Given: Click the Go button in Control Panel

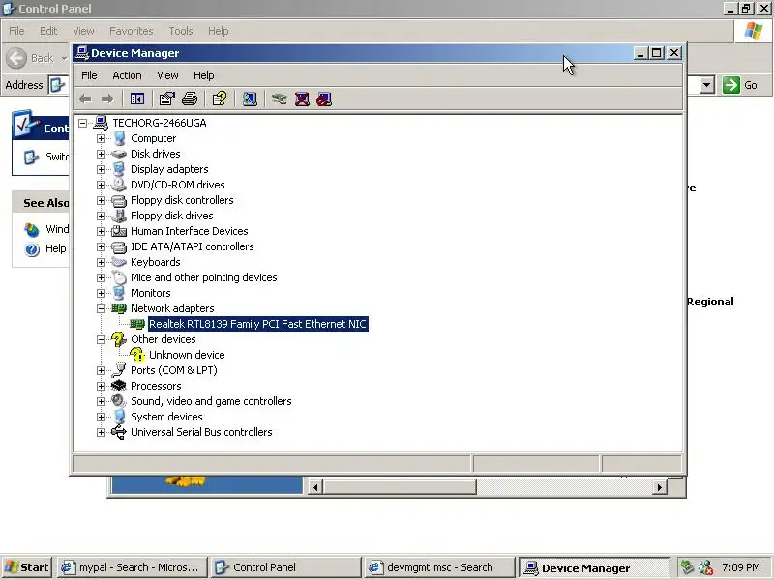Looking at the screenshot, I should click(x=740, y=85).
